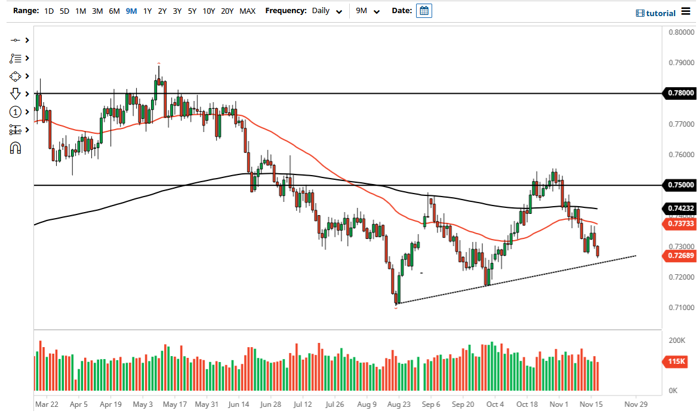
Task: Select the polygon shape drawing tool
Action: click(x=15, y=76)
